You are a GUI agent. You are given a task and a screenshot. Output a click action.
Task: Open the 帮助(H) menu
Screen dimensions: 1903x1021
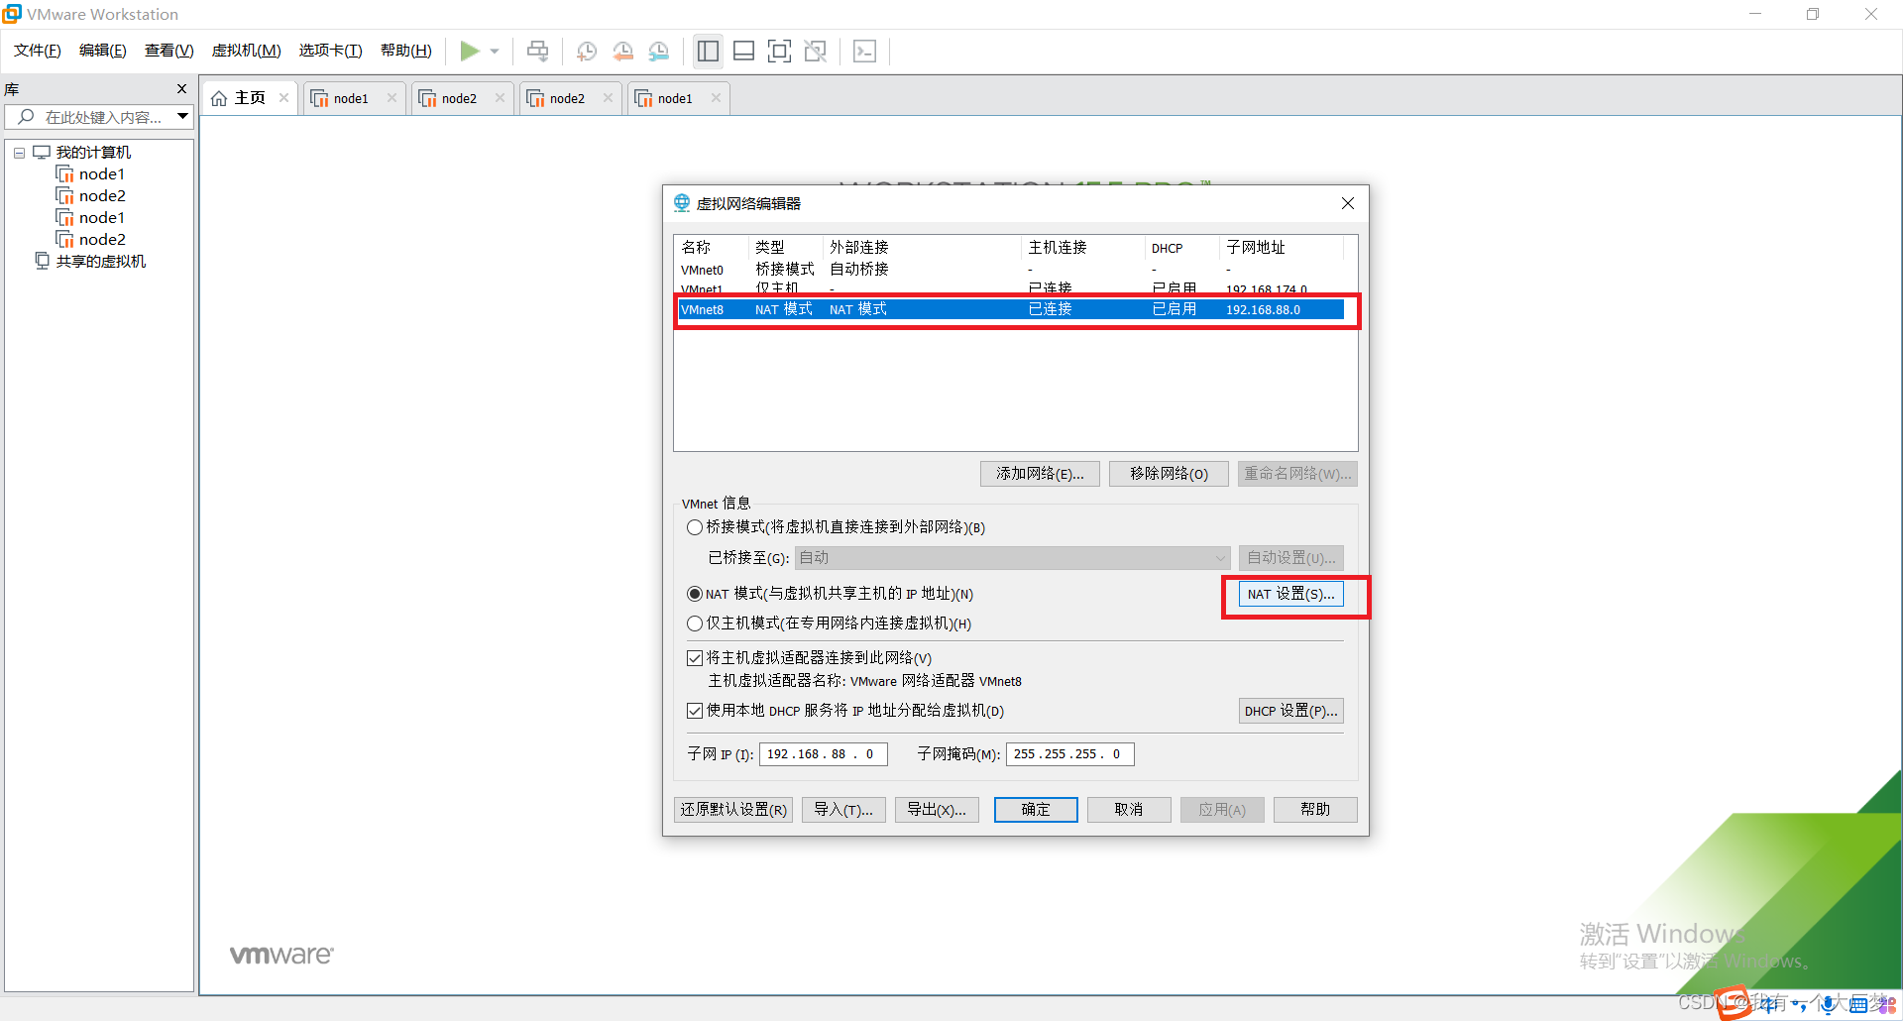pos(406,51)
